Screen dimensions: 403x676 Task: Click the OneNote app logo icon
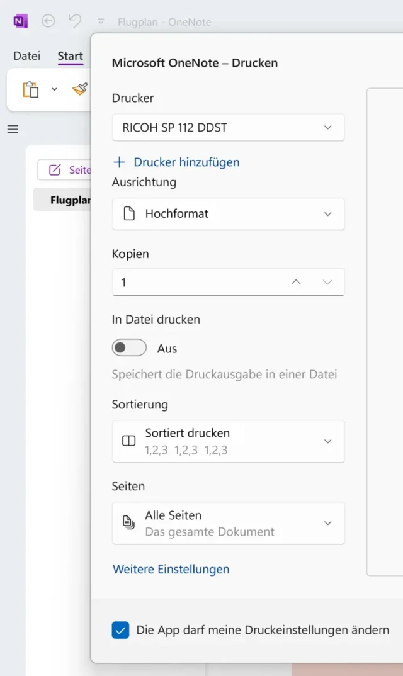pos(20,21)
